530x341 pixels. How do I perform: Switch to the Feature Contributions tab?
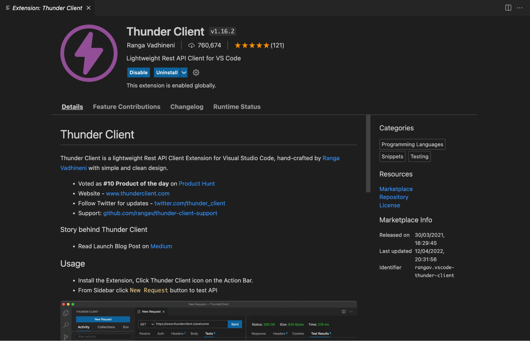coord(126,107)
